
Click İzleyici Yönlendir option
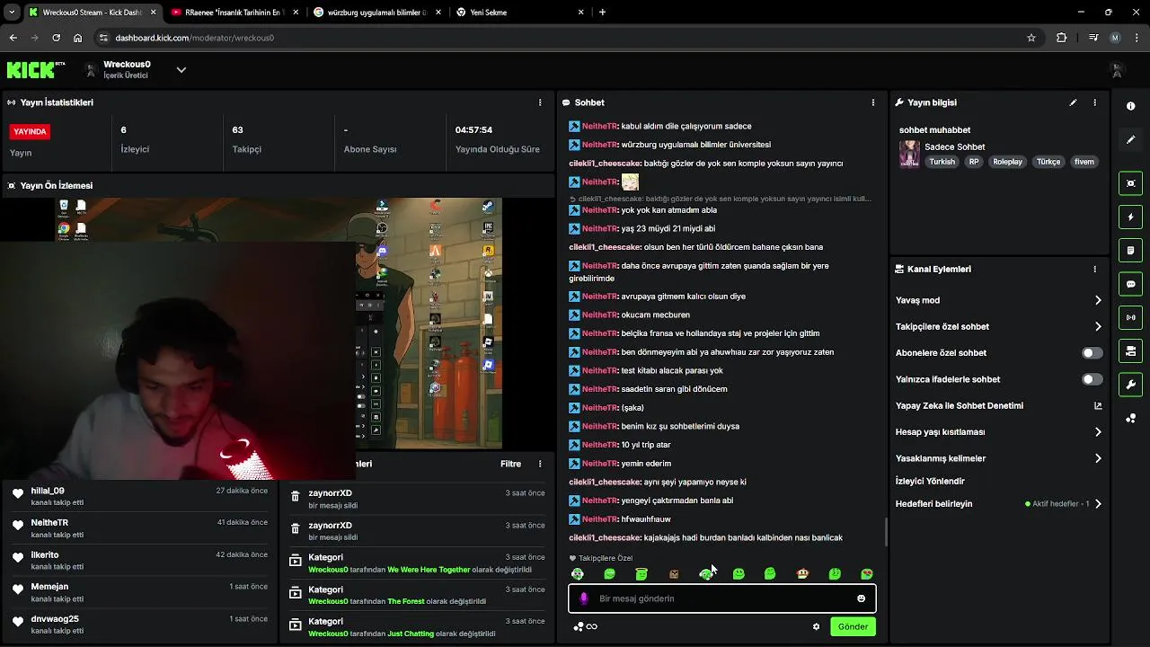pos(930,481)
